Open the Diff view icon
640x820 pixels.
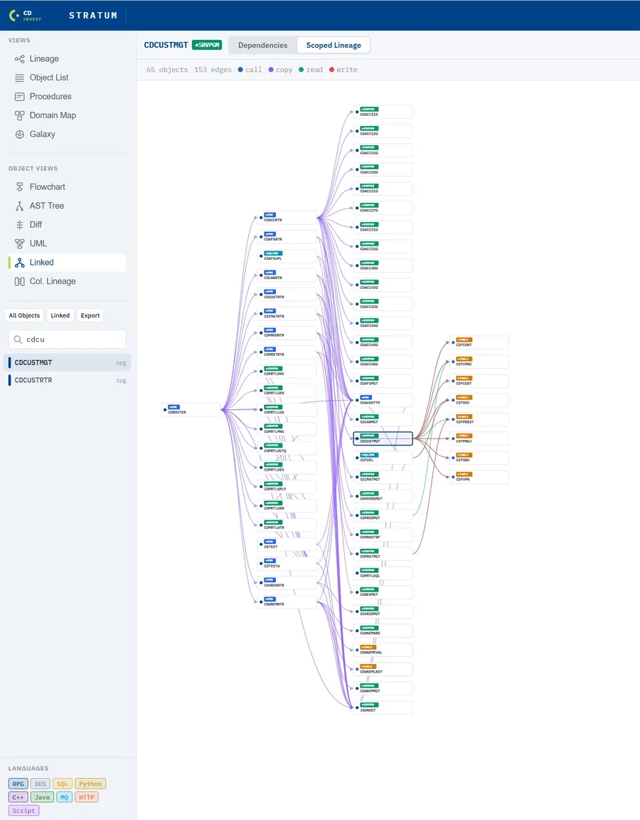19,225
